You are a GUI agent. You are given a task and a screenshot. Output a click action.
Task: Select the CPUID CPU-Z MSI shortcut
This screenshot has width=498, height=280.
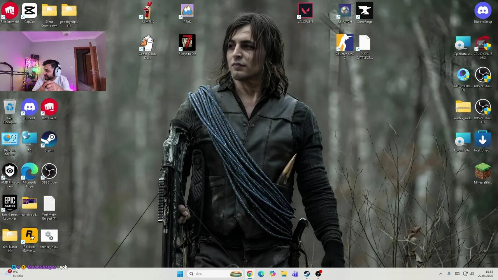[483, 47]
